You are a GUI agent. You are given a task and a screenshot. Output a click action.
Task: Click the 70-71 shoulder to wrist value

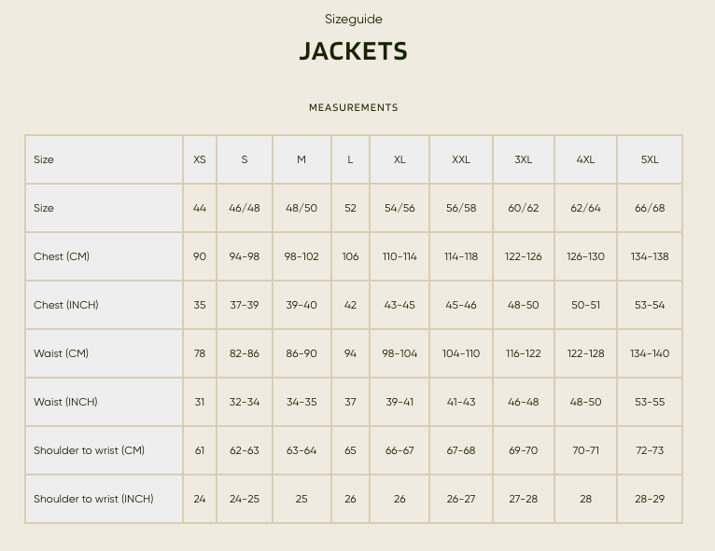(x=585, y=450)
